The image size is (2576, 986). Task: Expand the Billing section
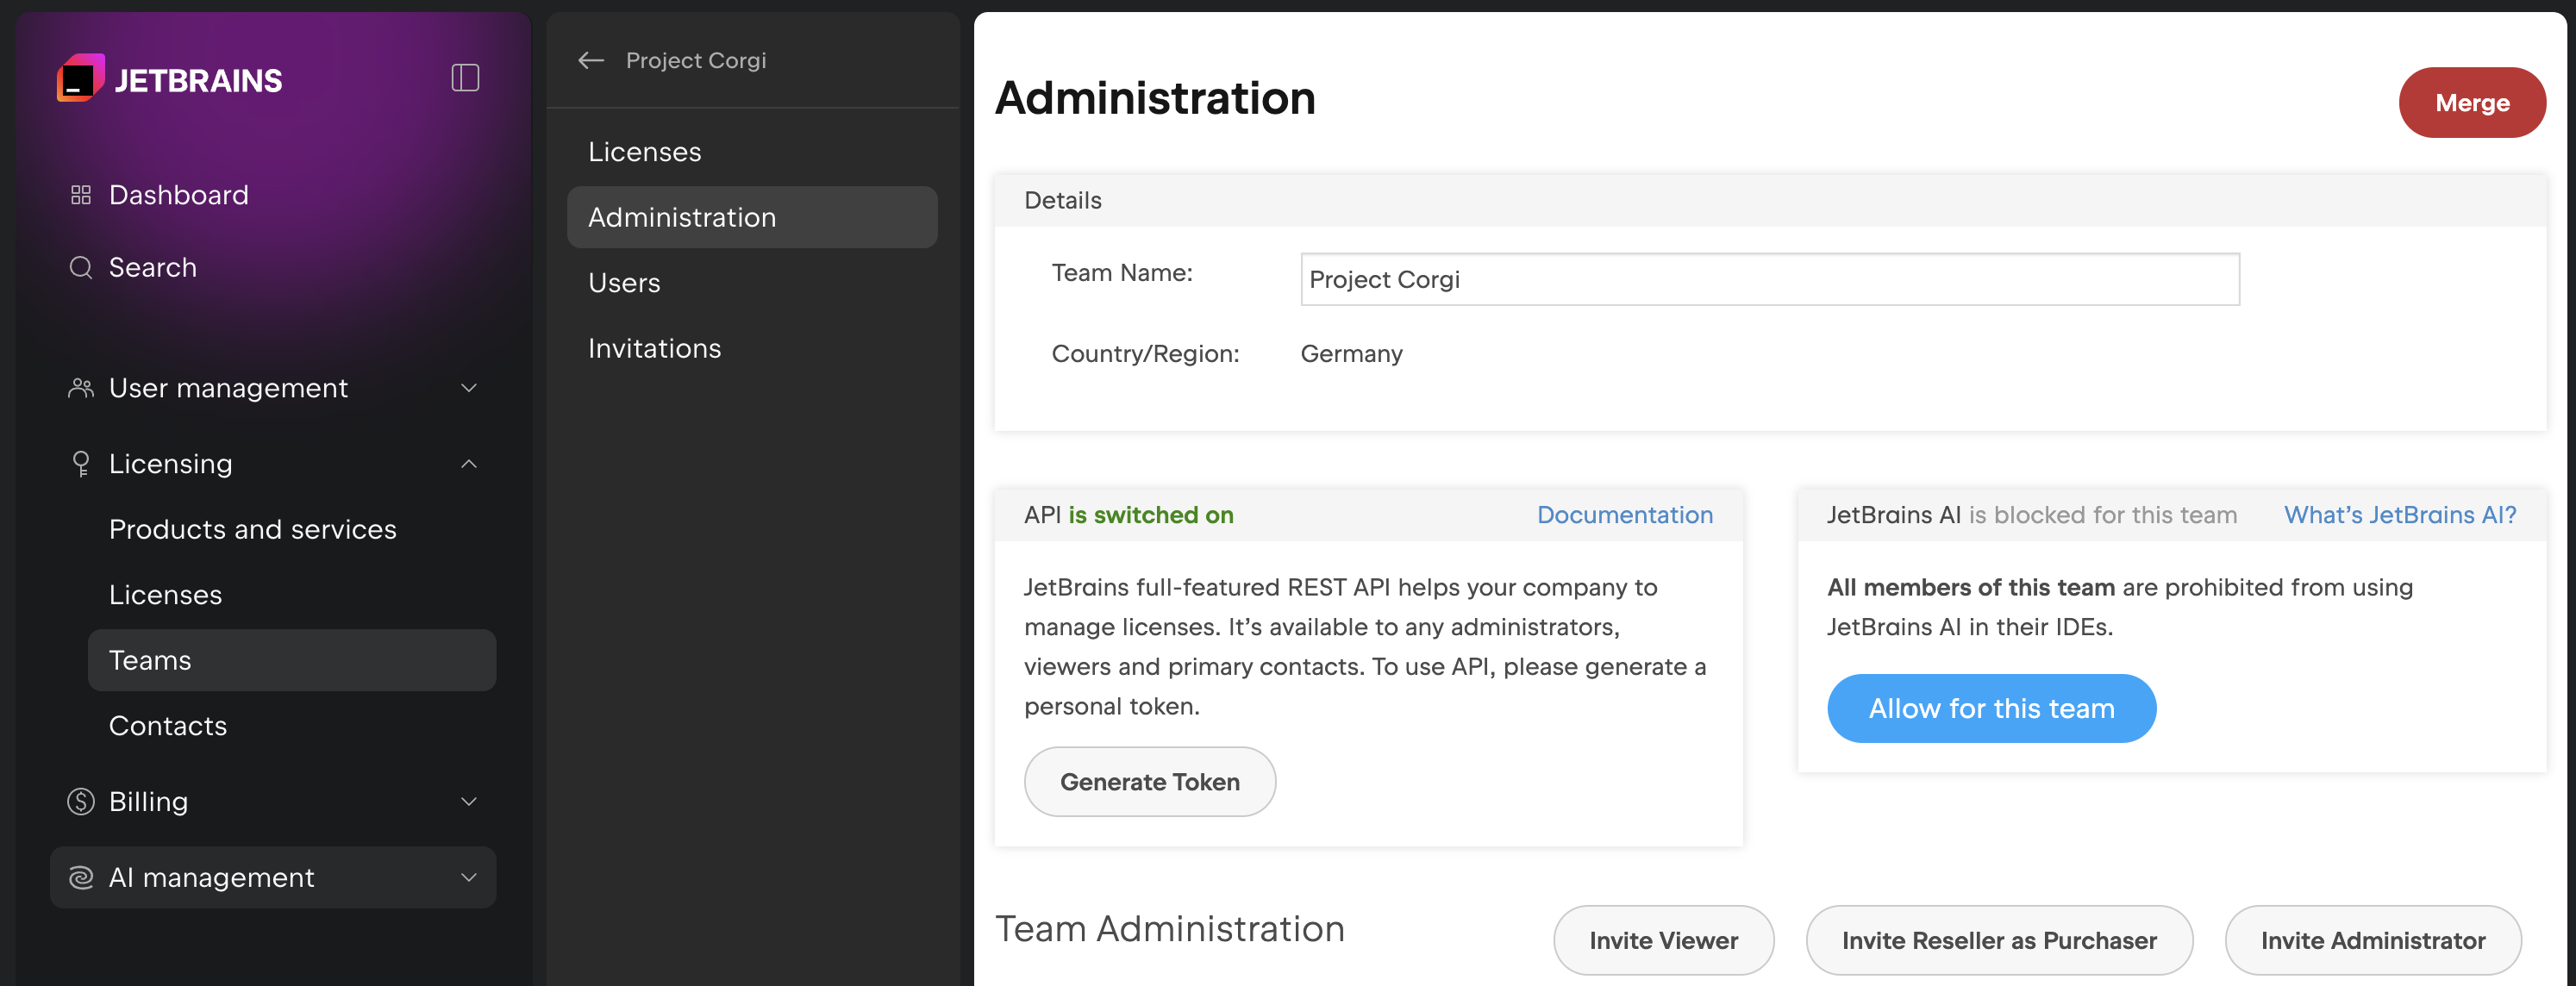(x=468, y=801)
